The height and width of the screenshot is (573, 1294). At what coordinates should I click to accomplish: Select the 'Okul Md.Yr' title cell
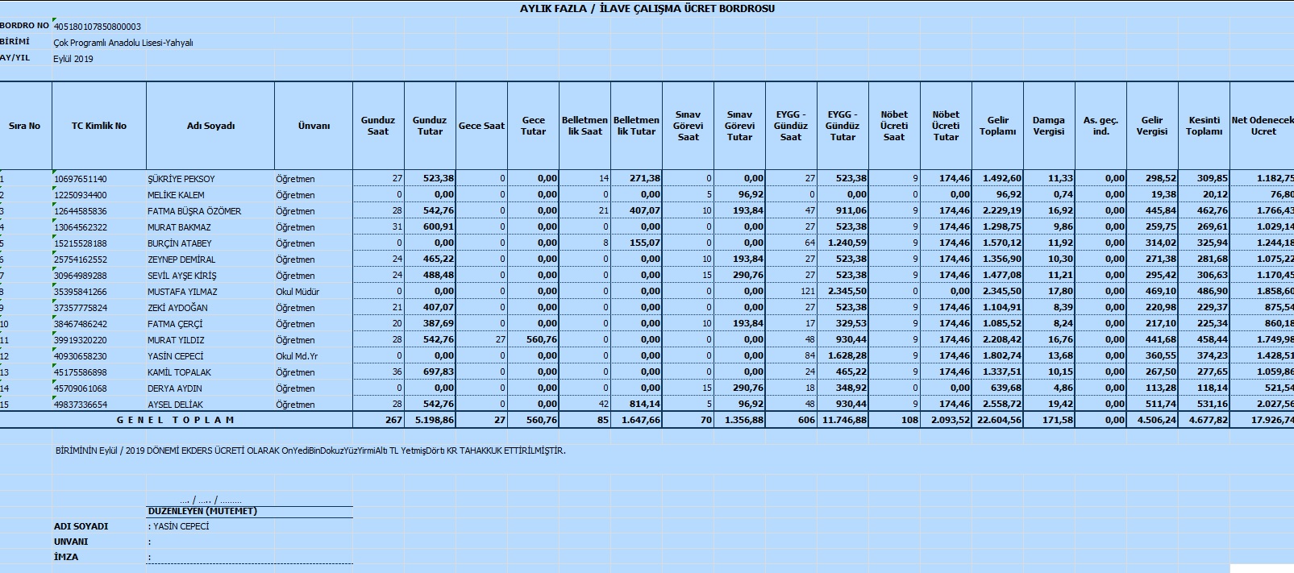[x=297, y=356]
